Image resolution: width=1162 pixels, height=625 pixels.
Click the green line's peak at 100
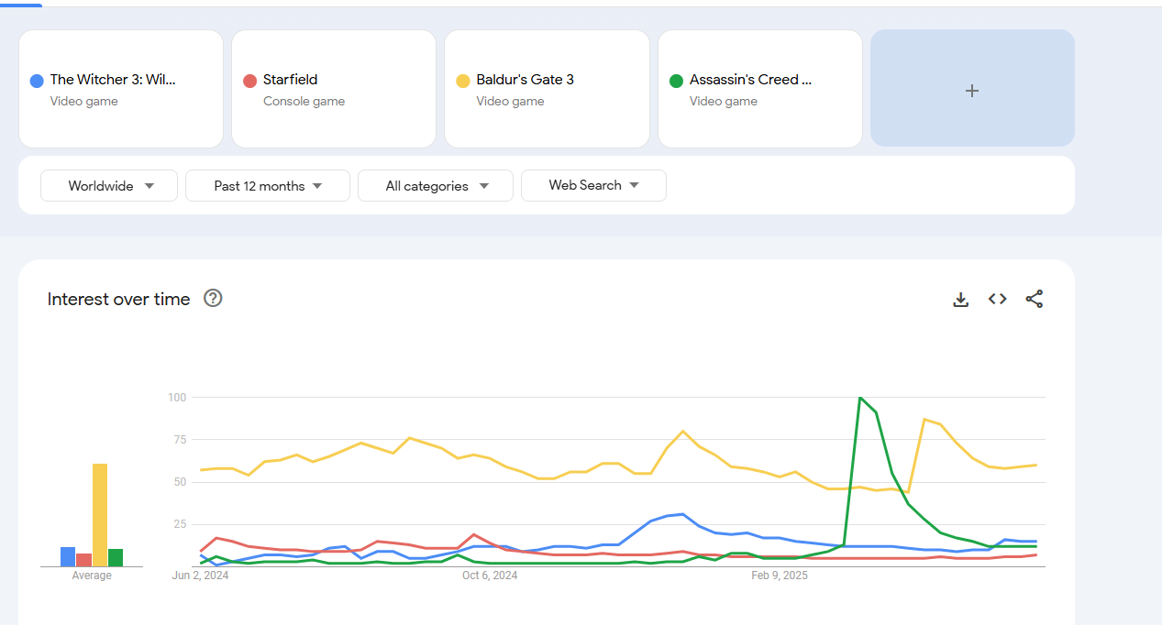click(x=859, y=398)
